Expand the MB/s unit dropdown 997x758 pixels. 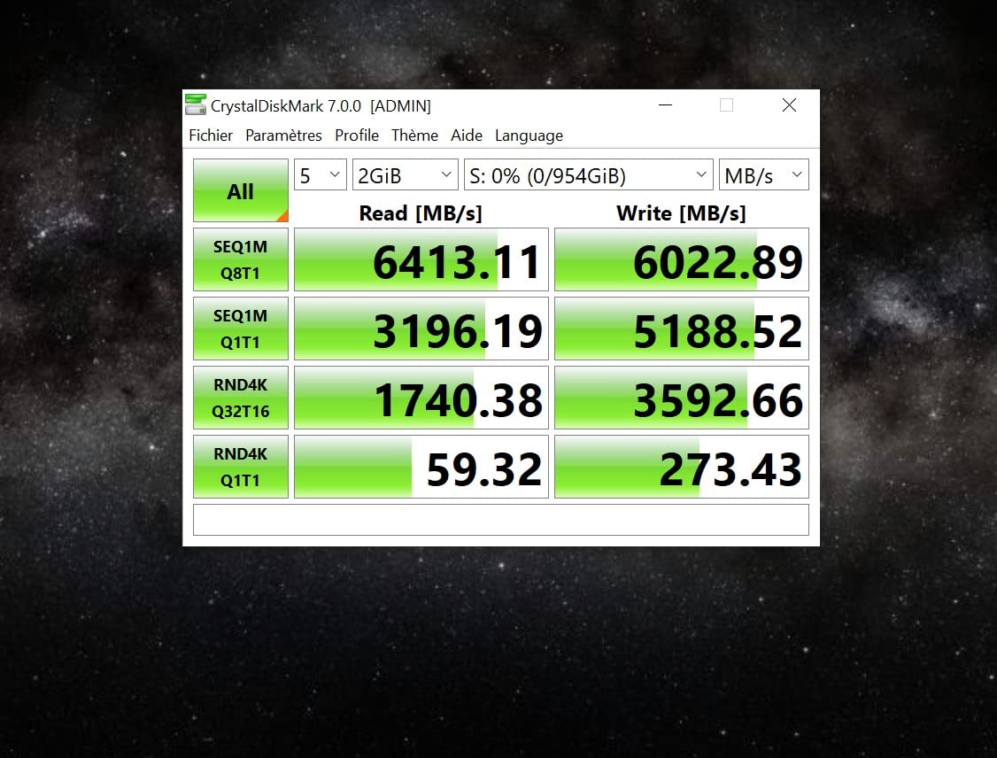[763, 174]
